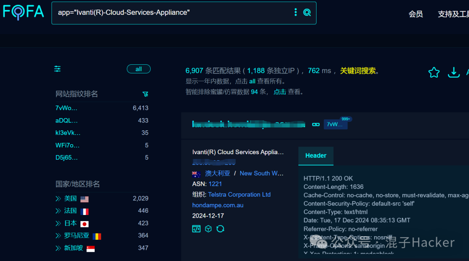
Task: Filter by fingerprint aDQL...
Action: tap(66, 121)
